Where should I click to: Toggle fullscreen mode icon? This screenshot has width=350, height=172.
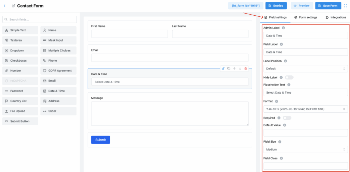click(x=345, y=6)
